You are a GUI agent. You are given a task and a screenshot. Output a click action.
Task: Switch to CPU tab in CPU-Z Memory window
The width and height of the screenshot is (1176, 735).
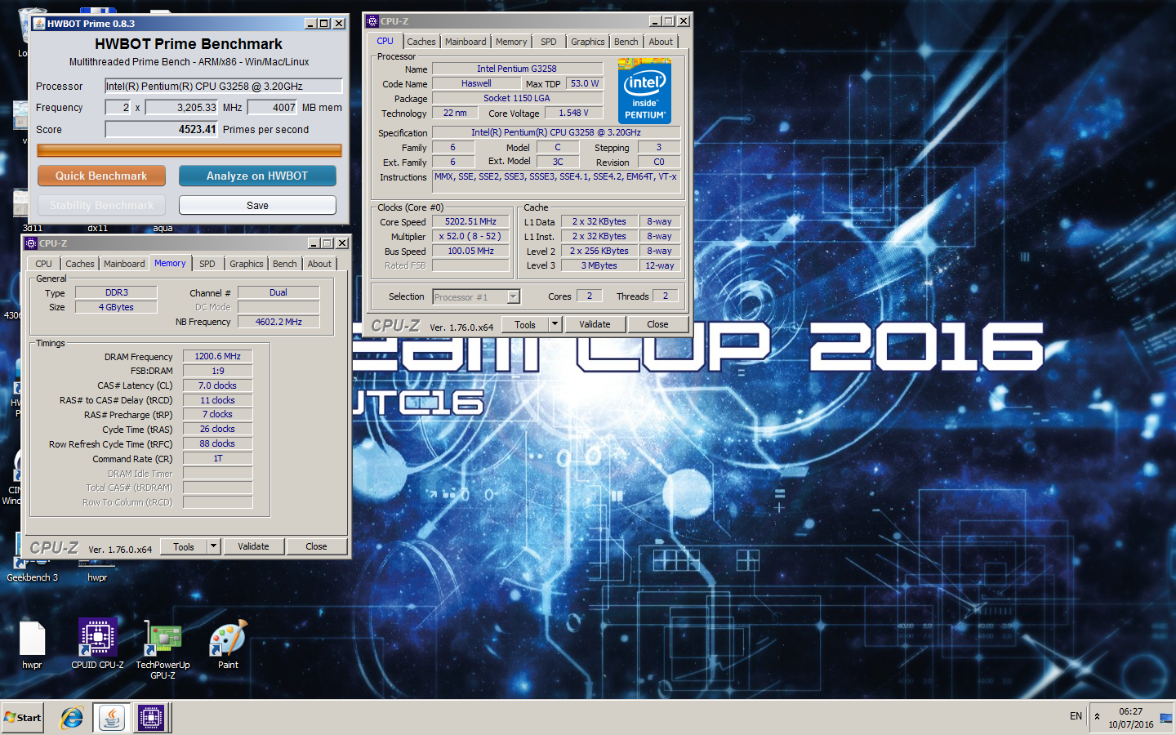[x=43, y=264]
